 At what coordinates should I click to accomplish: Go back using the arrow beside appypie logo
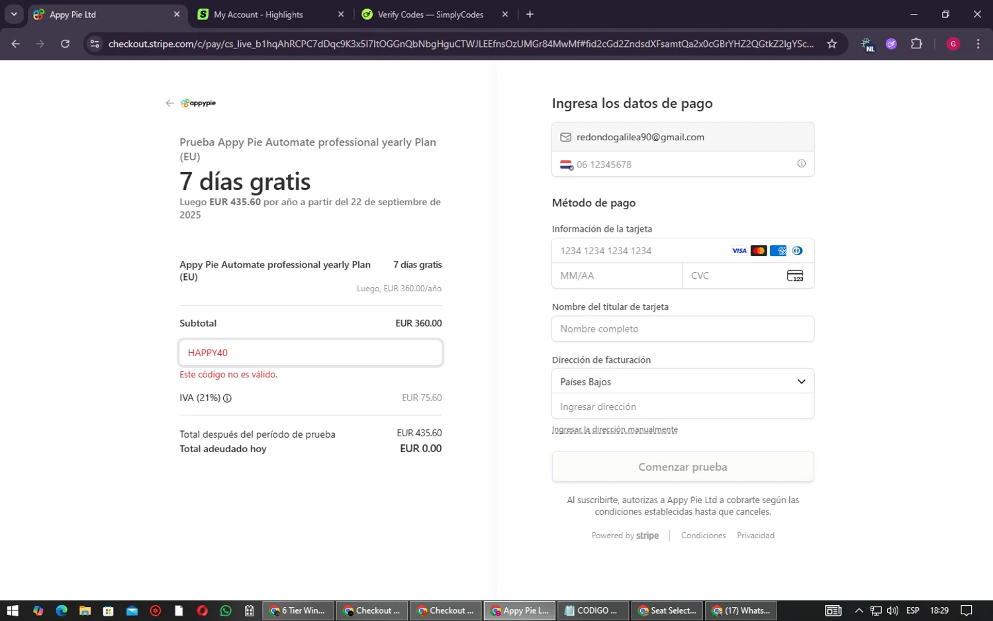[169, 103]
